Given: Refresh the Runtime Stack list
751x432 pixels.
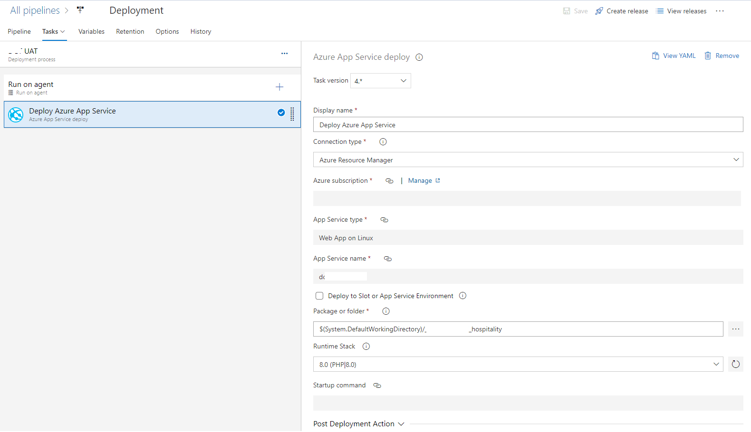Looking at the screenshot, I should click(x=736, y=364).
